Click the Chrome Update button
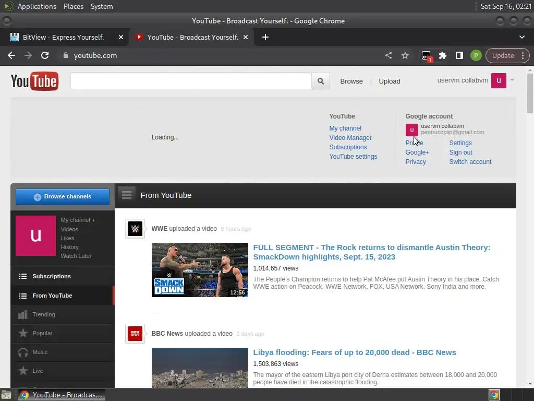Screen dimensions: 534x401 503,55
